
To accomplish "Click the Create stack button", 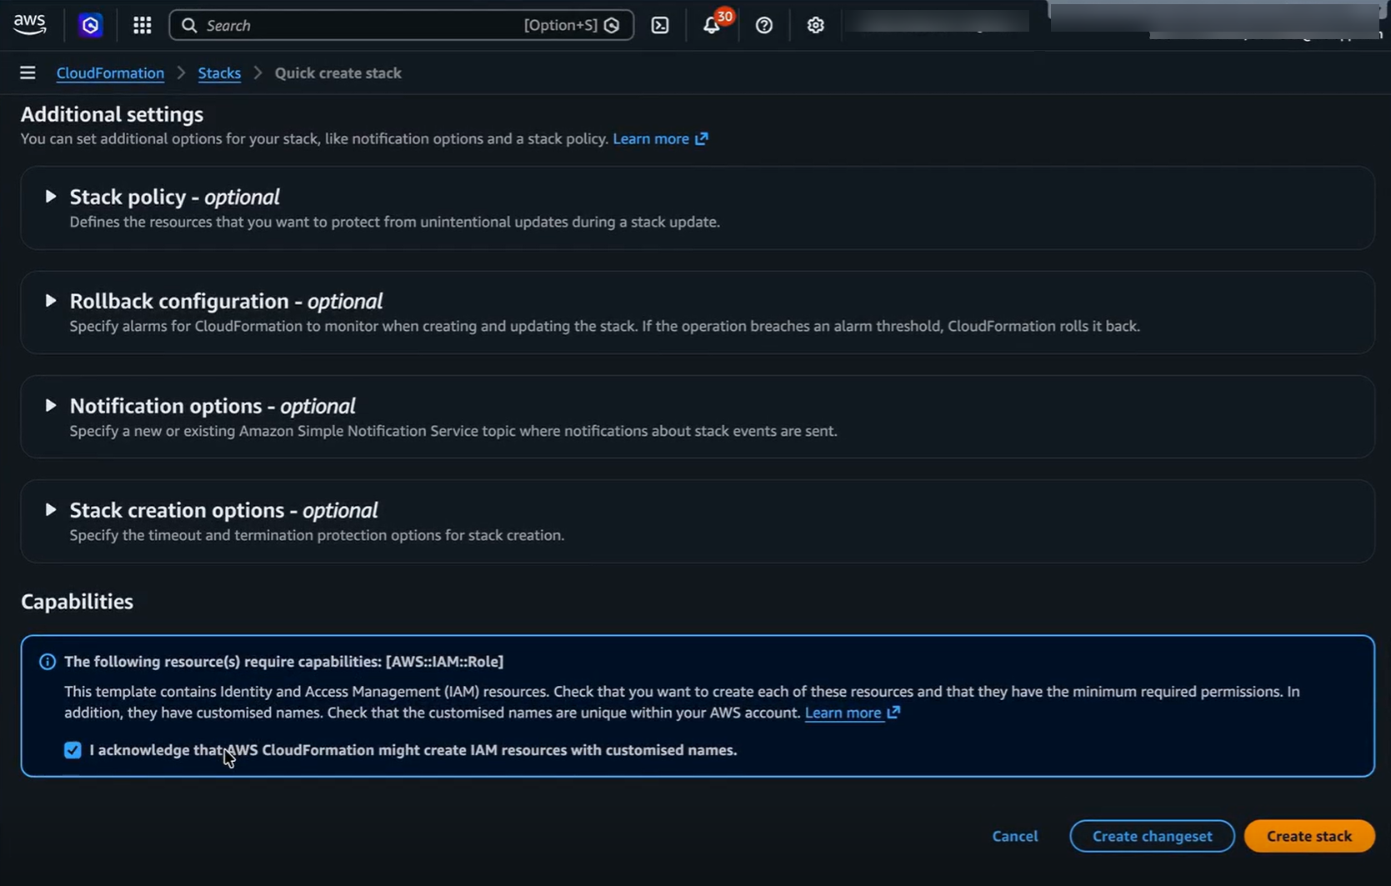I will pos(1309,836).
